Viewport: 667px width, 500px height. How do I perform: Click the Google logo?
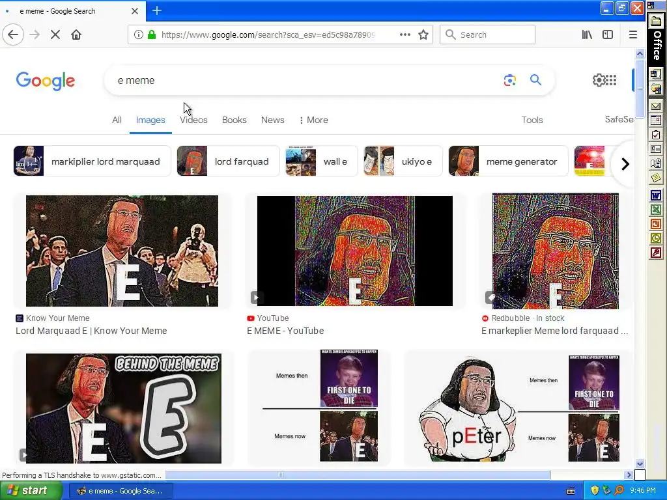[x=46, y=81]
